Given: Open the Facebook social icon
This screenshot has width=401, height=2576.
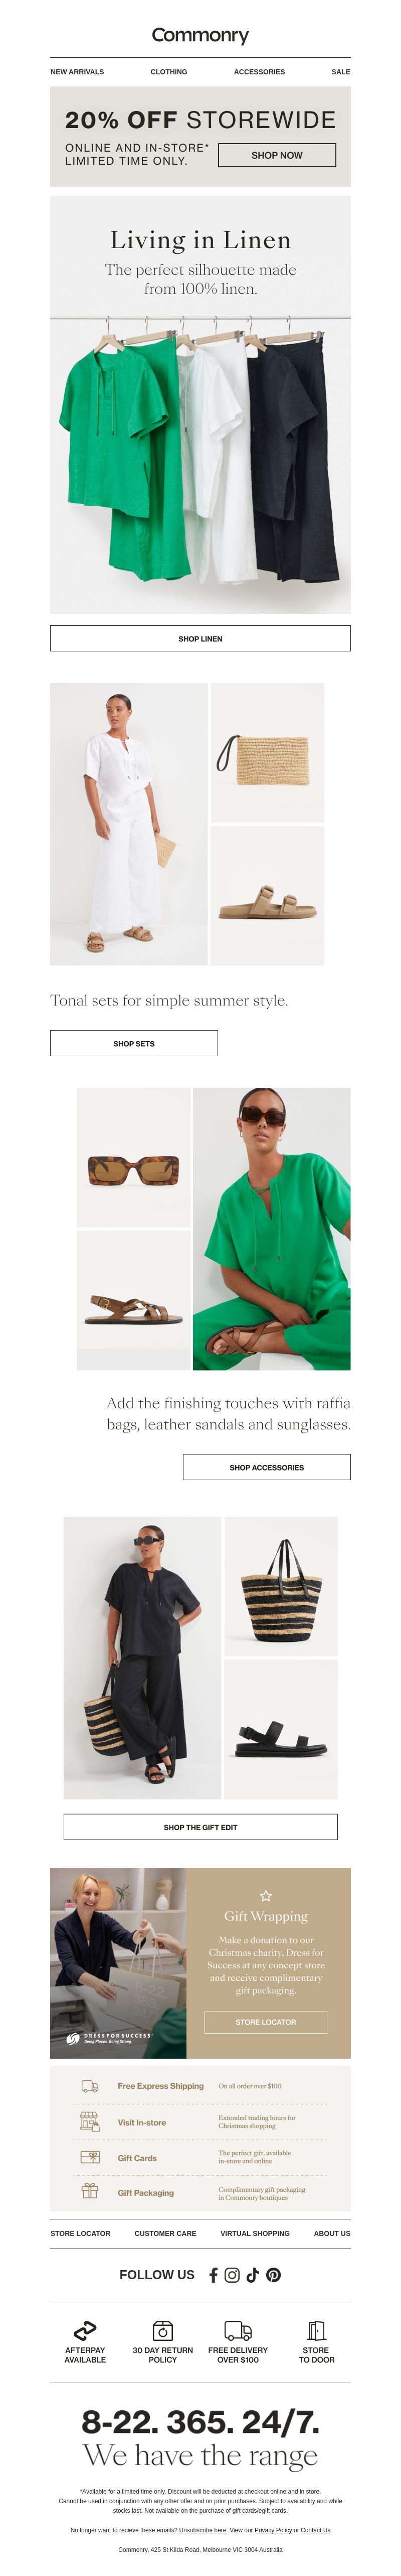Looking at the screenshot, I should (x=214, y=2274).
